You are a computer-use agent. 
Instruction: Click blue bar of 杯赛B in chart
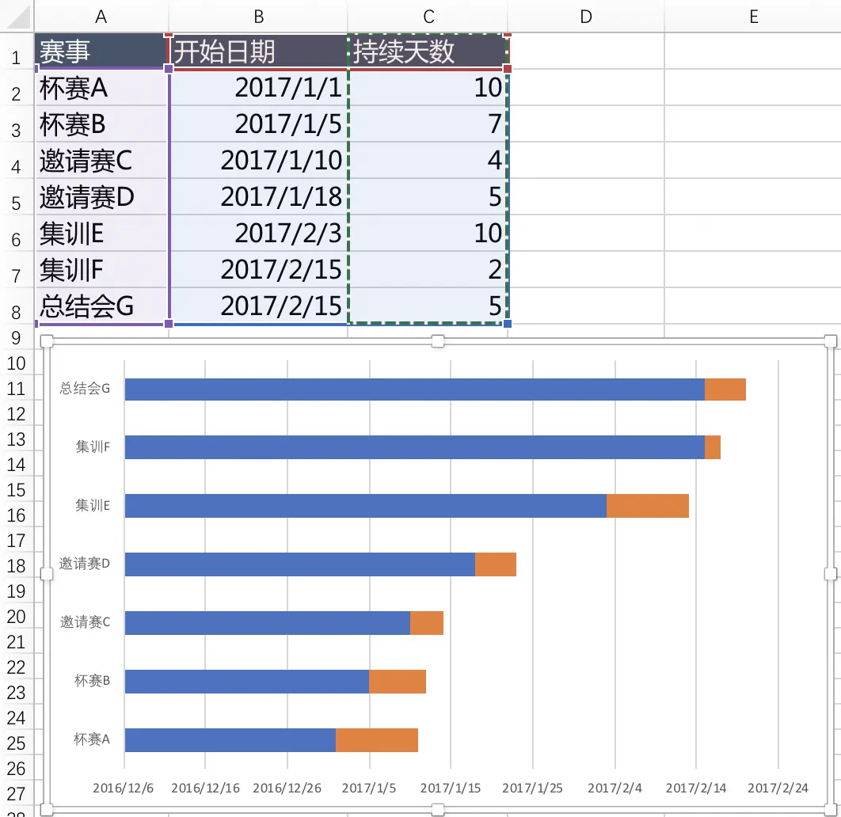247,682
